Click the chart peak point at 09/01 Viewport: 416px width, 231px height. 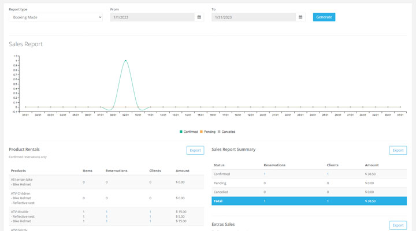(125, 61)
